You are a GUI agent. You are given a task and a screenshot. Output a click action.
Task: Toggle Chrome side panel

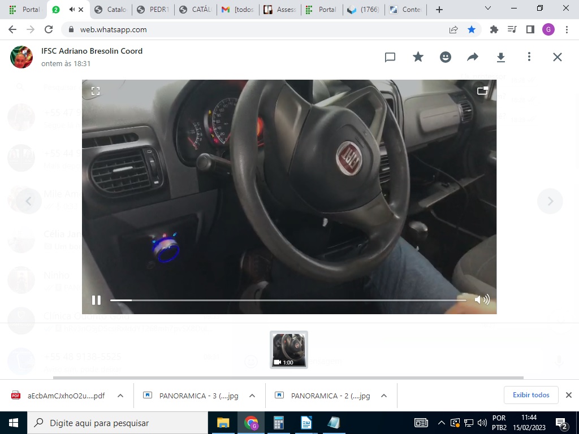point(530,29)
